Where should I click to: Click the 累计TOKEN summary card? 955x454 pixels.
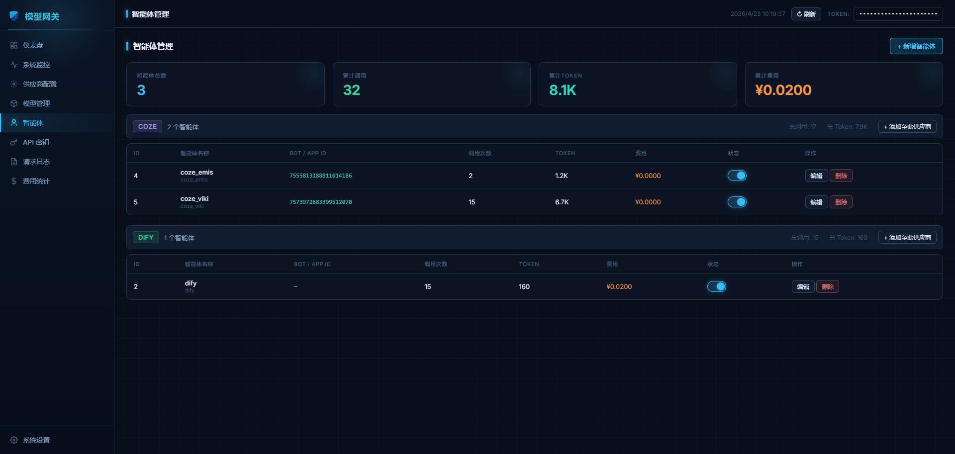coord(638,84)
